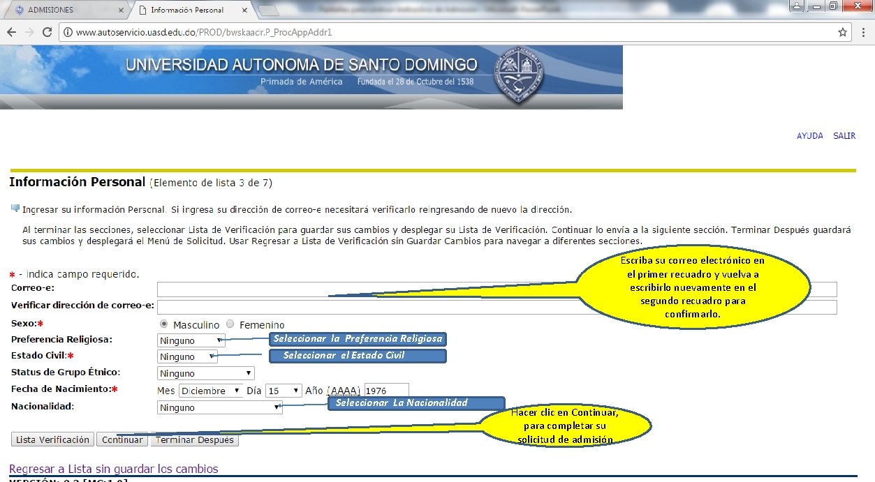Click the Nacionalidad label

tap(43, 406)
